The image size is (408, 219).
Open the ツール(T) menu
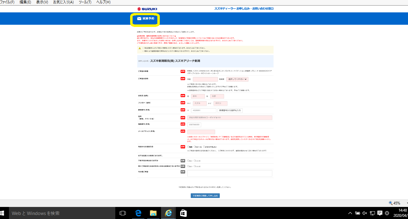pyautogui.click(x=85, y=2)
